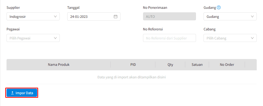The width and height of the screenshot is (263, 106).
Task: Click the empty table placeholder message
Action: [131, 77]
